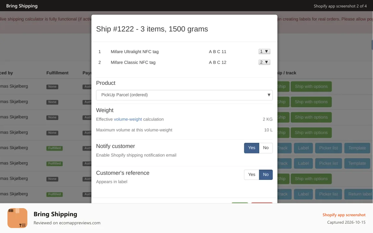Click the Product section heading
This screenshot has width=373, height=233.
click(106, 83)
